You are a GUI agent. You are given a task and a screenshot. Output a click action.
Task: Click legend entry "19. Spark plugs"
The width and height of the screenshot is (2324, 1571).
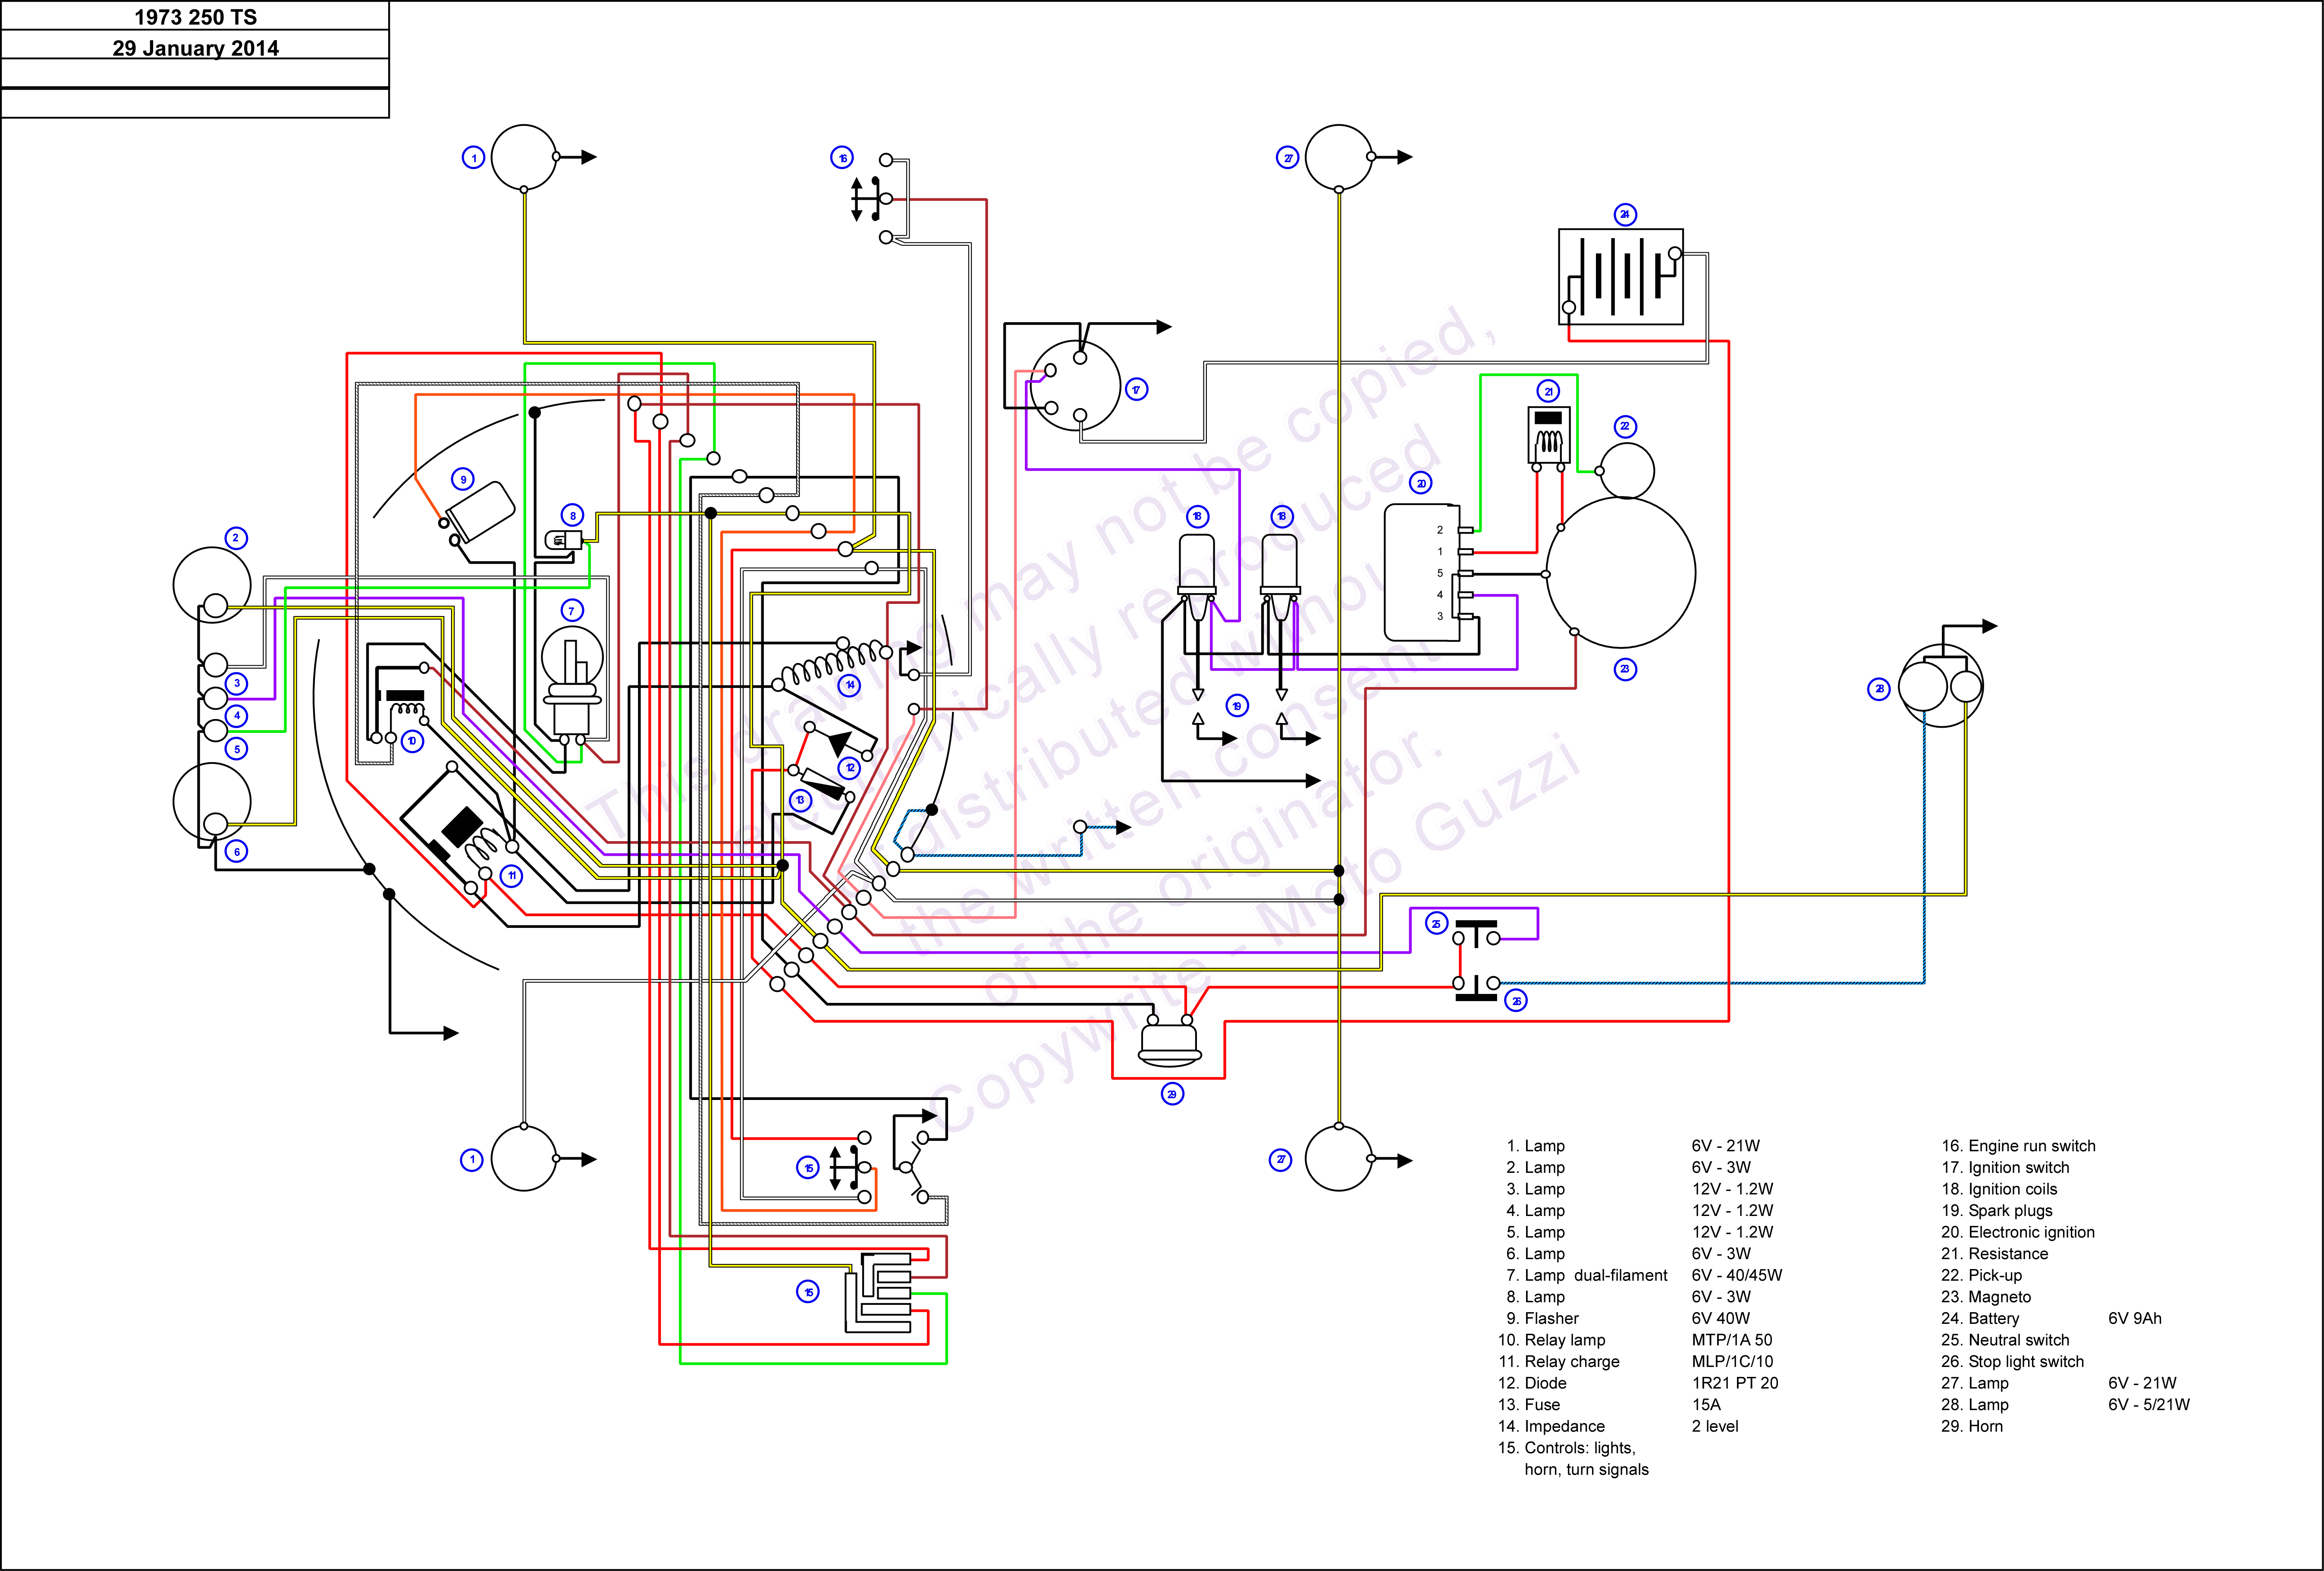pyautogui.click(x=1997, y=1210)
